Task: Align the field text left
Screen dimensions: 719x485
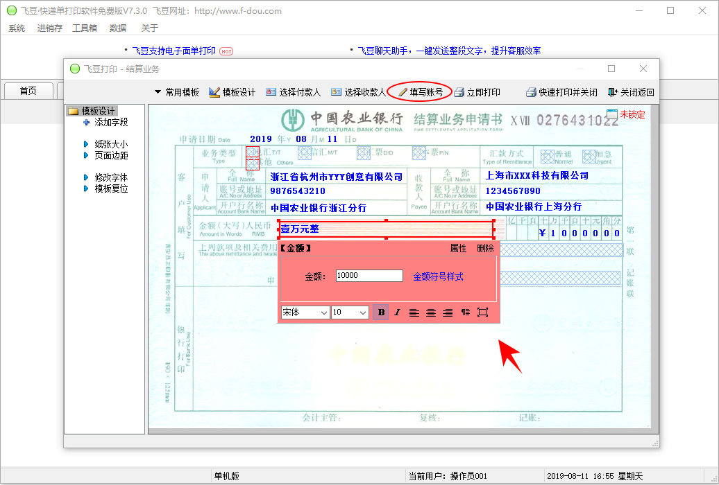Action: [414, 312]
